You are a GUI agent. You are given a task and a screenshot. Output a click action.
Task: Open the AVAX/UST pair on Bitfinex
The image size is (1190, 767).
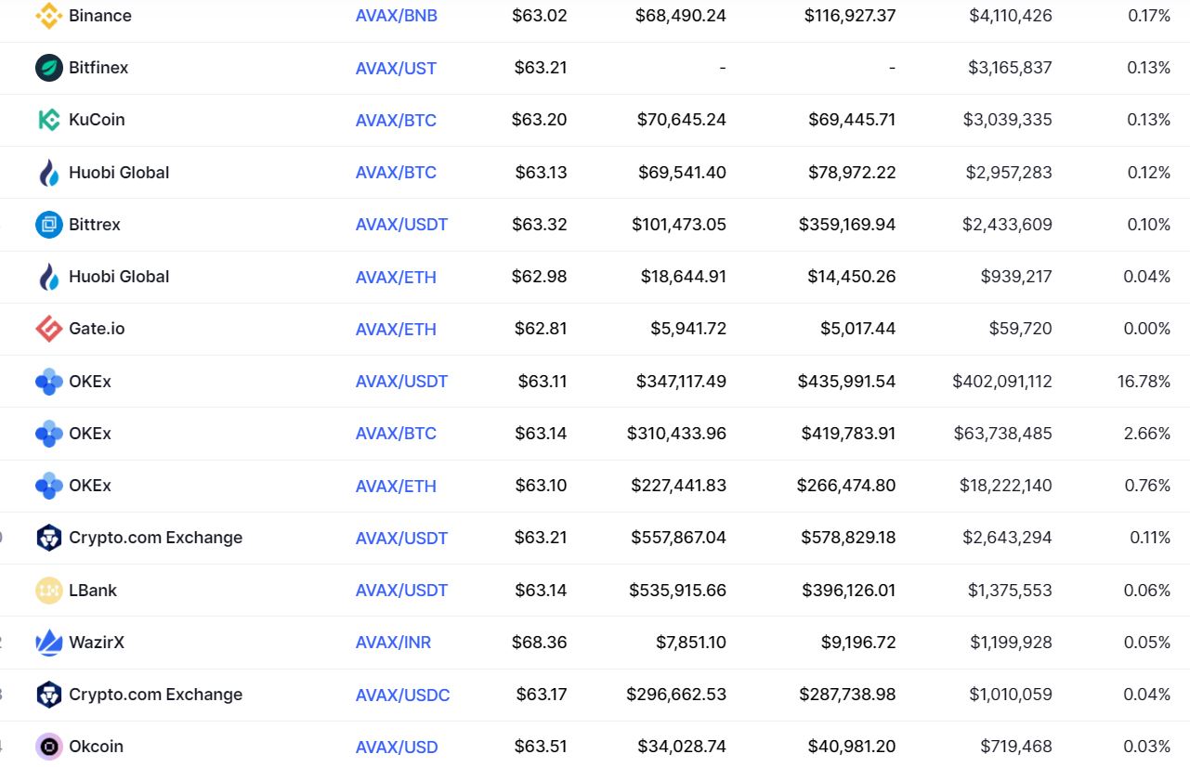coord(396,68)
